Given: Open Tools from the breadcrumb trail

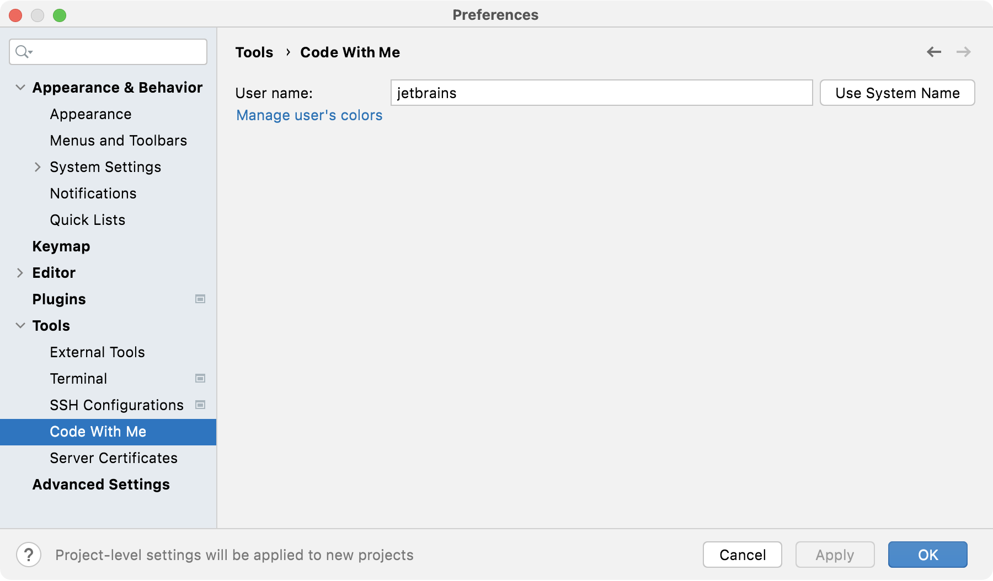Looking at the screenshot, I should tap(254, 52).
